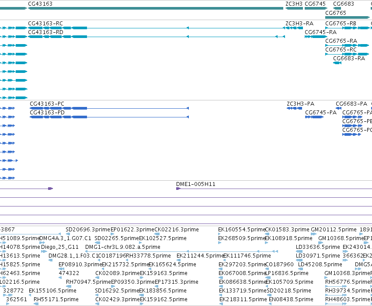372x306 pixels.
Task: Click the ZC3H3-PA protein glyph
Action: point(294,108)
